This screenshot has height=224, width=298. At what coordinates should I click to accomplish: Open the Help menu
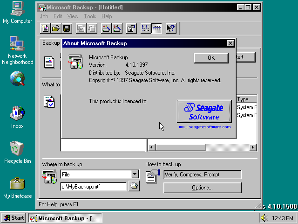pyautogui.click(x=107, y=16)
